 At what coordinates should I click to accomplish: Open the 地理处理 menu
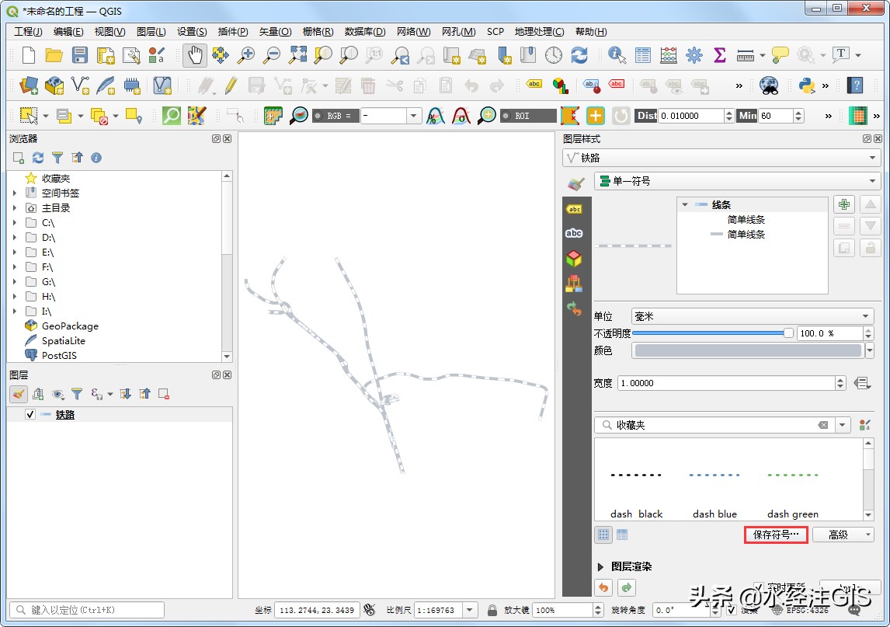click(x=539, y=31)
